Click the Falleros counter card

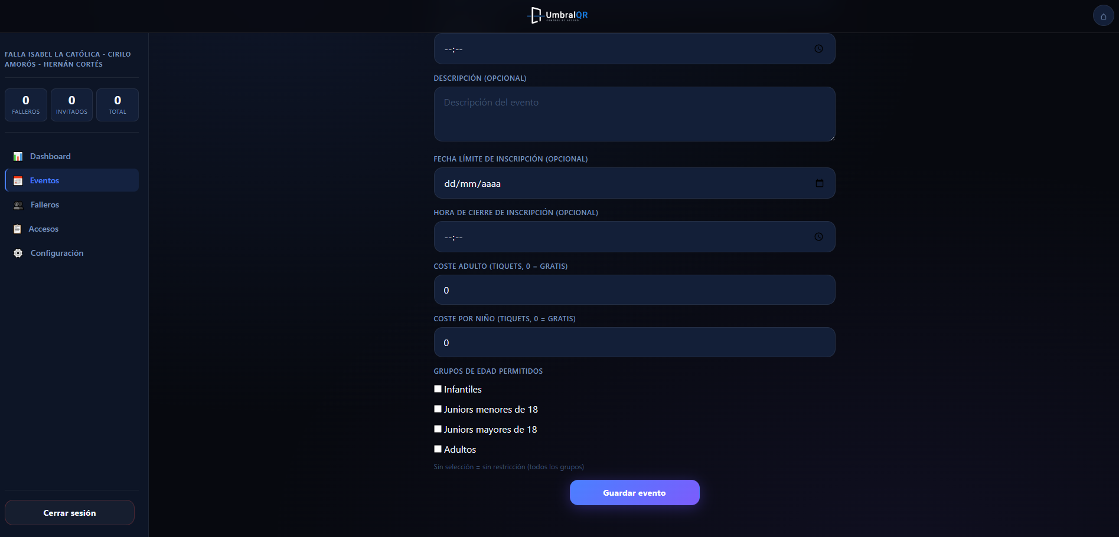[26, 105]
